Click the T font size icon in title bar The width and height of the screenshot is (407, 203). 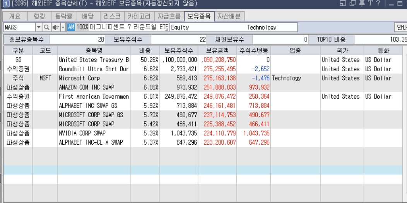pyautogui.click(x=370, y=3)
